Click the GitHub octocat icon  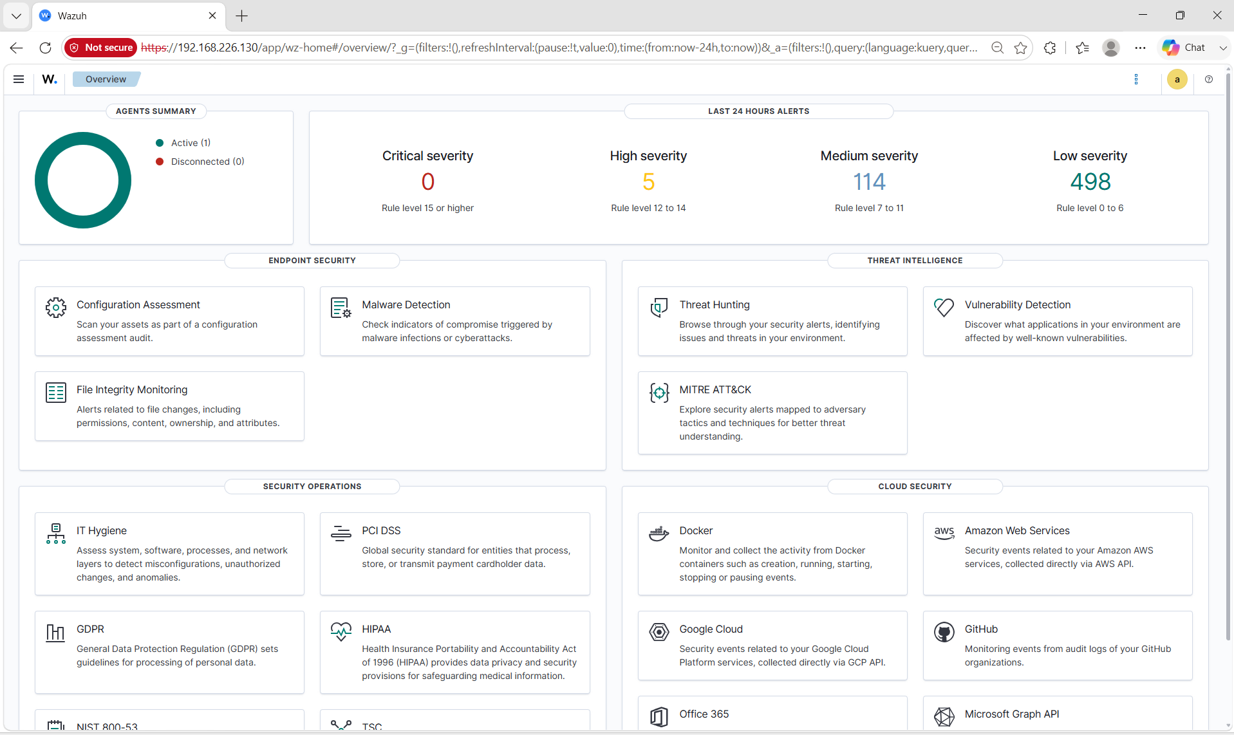[944, 632]
